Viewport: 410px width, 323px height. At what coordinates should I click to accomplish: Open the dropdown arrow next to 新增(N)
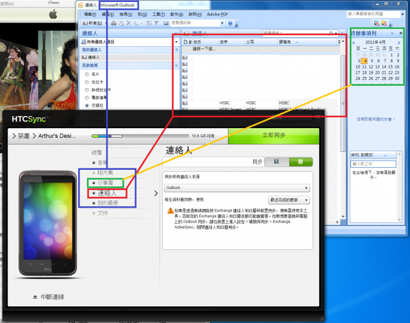tap(106, 23)
